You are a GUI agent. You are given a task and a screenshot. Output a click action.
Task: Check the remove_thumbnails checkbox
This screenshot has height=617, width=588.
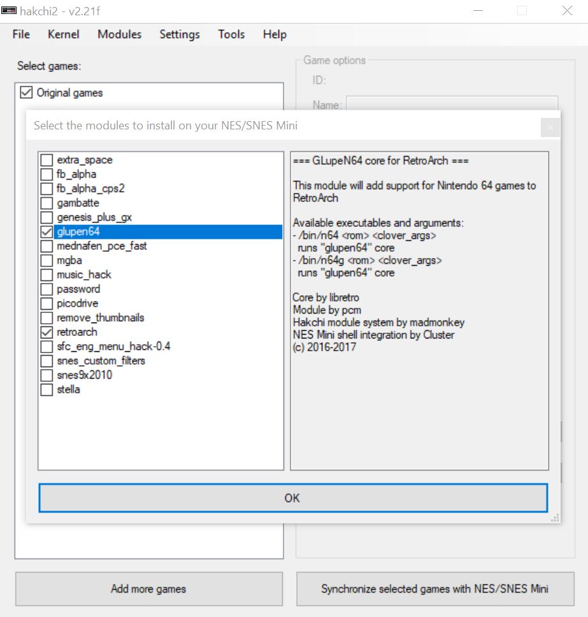(47, 317)
